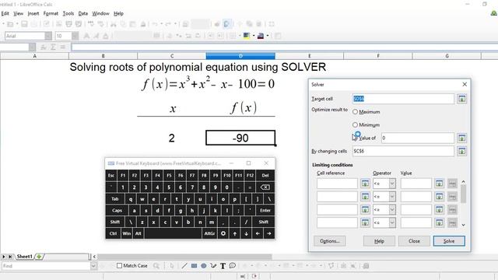Click the cell containing -90
Screen dimensions: 498x280
pyautogui.click(x=240, y=138)
